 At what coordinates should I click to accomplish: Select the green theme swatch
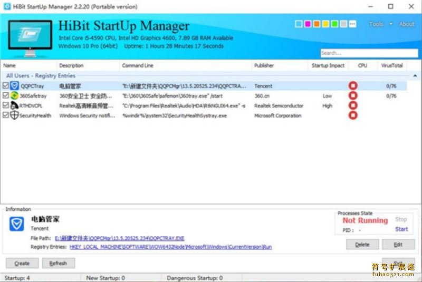click(335, 24)
